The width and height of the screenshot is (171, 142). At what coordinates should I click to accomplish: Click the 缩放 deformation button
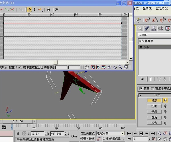tap(154, 100)
